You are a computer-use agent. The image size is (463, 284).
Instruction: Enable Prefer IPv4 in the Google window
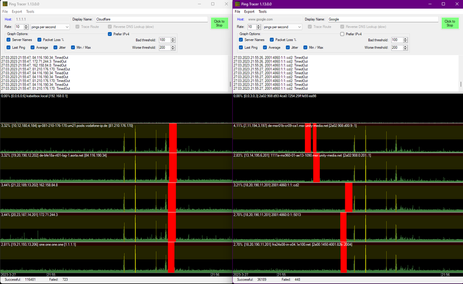342,34
